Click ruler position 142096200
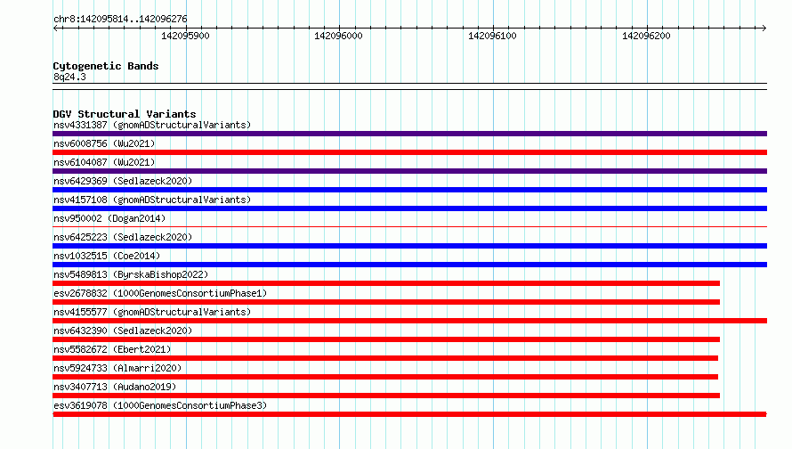The height and width of the screenshot is (449, 792). coord(646,36)
